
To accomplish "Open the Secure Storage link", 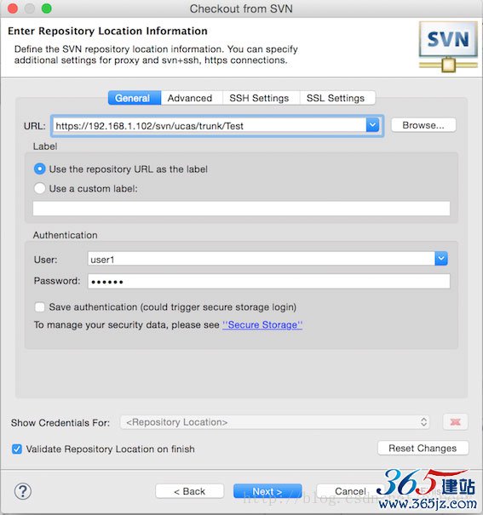I will [x=262, y=325].
